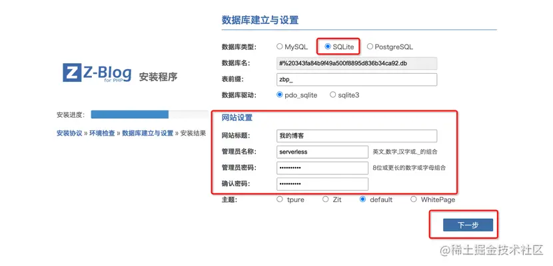Click the 安装结果 step text
Viewport: 553px width, 266px height.
pos(193,134)
